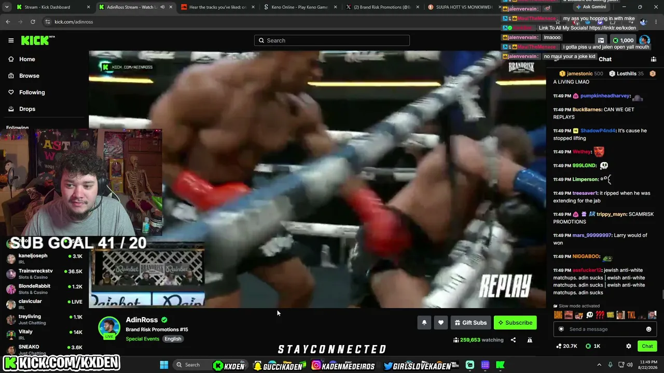Open treesaver1 profile in chat
Screen dimensions: 664x373
click(x=585, y=193)
